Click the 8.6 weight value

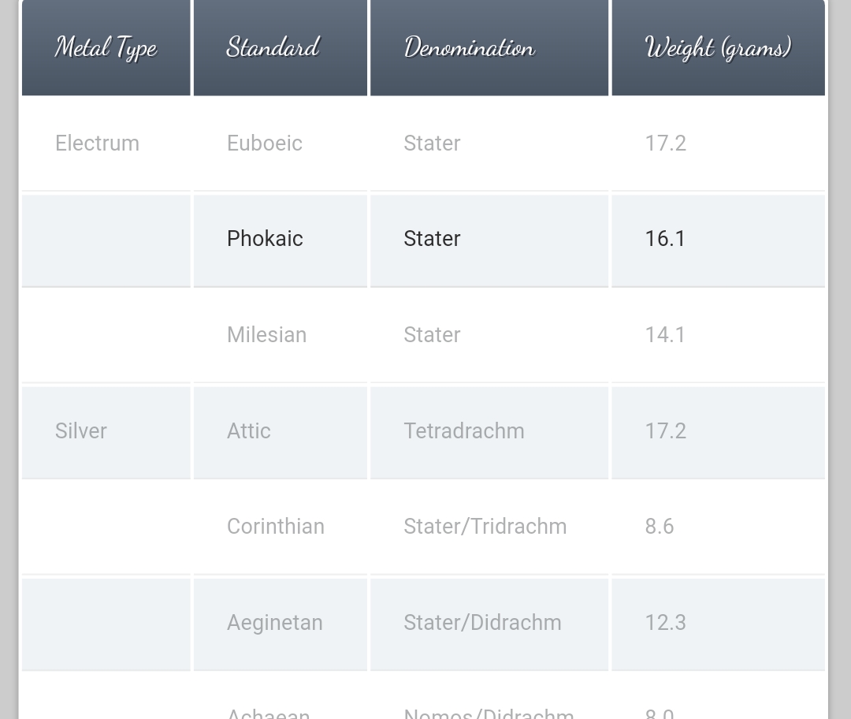[660, 527]
